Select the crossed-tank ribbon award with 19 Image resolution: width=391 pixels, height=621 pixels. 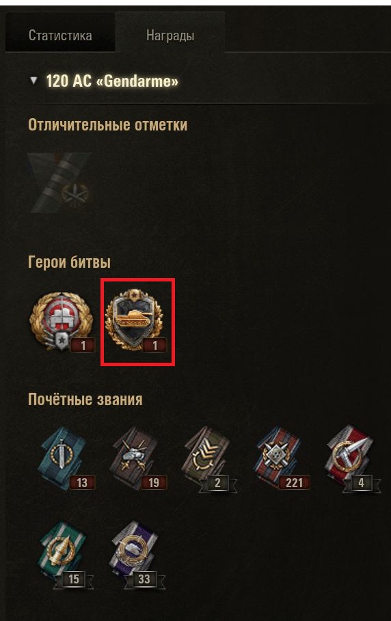coord(137,458)
